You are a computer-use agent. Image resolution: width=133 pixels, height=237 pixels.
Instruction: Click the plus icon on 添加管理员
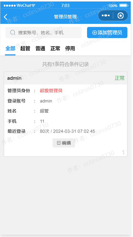click(94, 32)
